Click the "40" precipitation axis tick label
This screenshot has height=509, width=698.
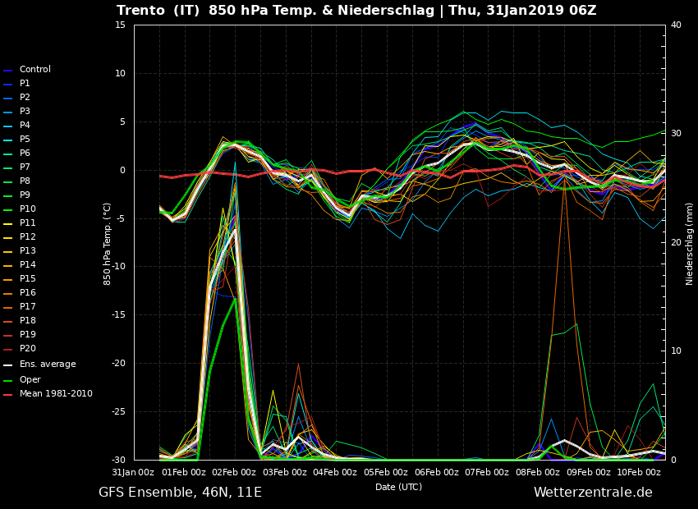point(676,25)
